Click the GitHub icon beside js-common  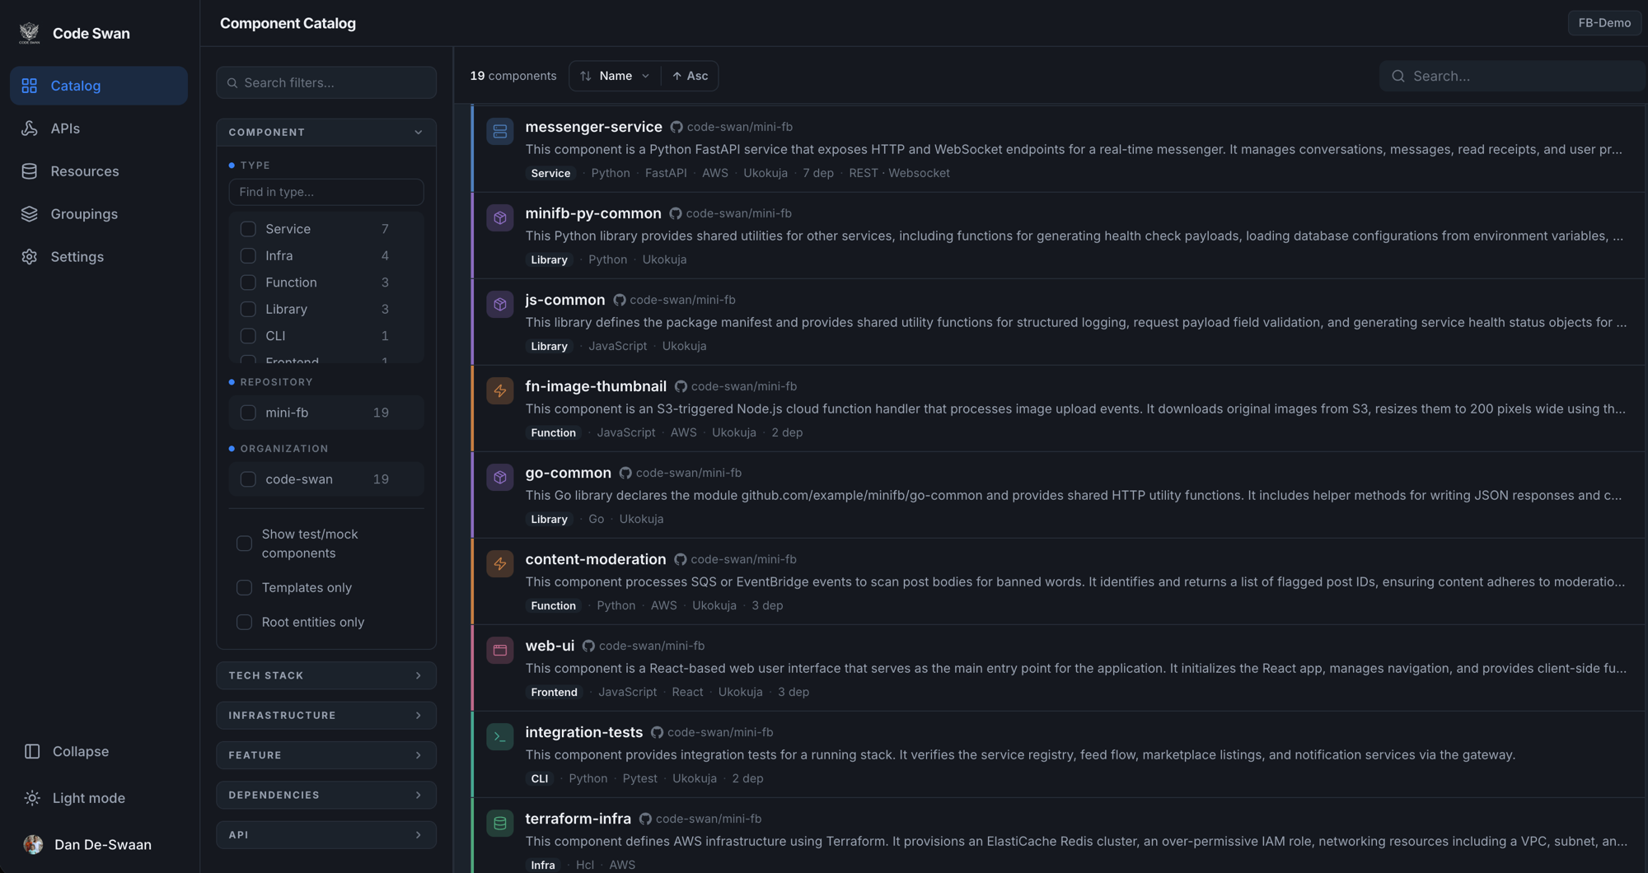[620, 300]
